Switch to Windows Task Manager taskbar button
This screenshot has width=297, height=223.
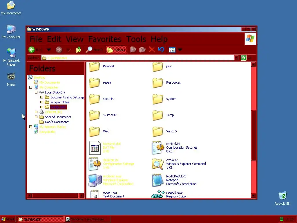87,220
